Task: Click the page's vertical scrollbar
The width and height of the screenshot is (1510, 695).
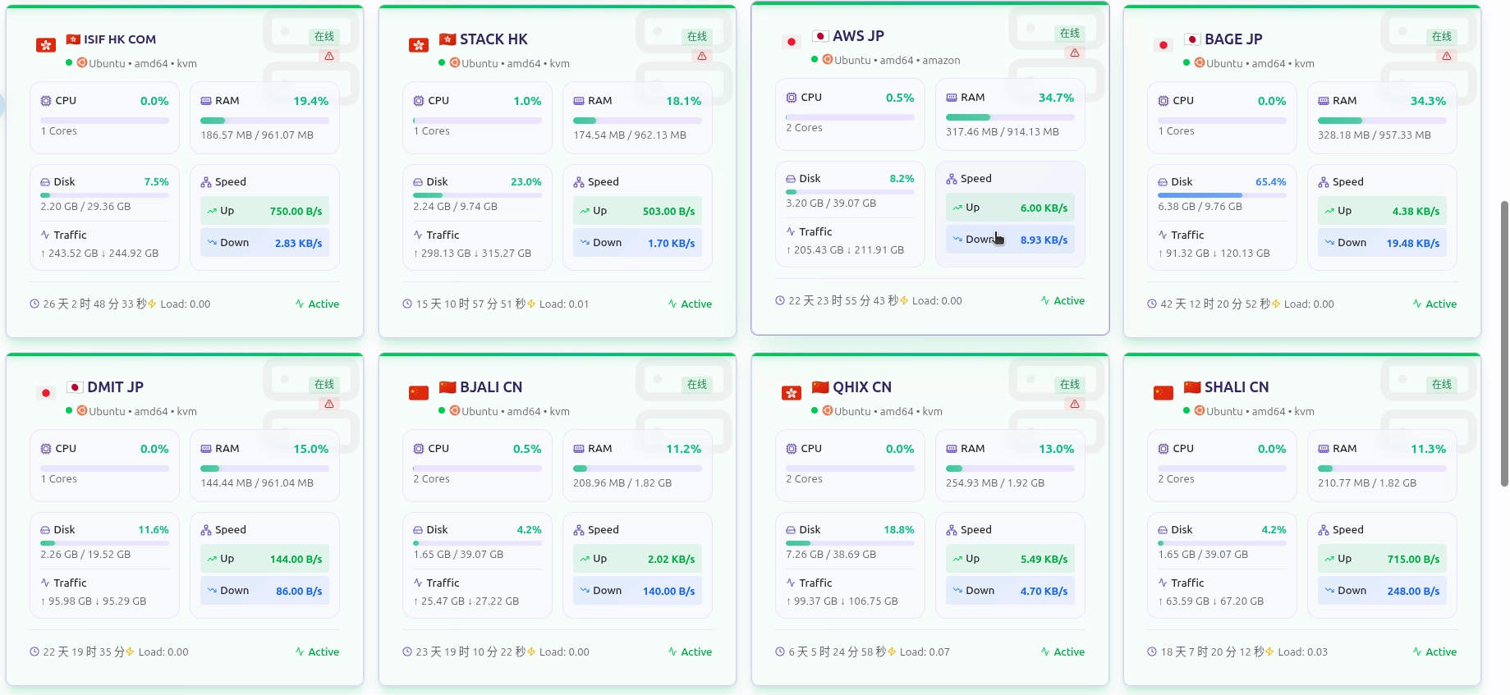Action: 1504,344
